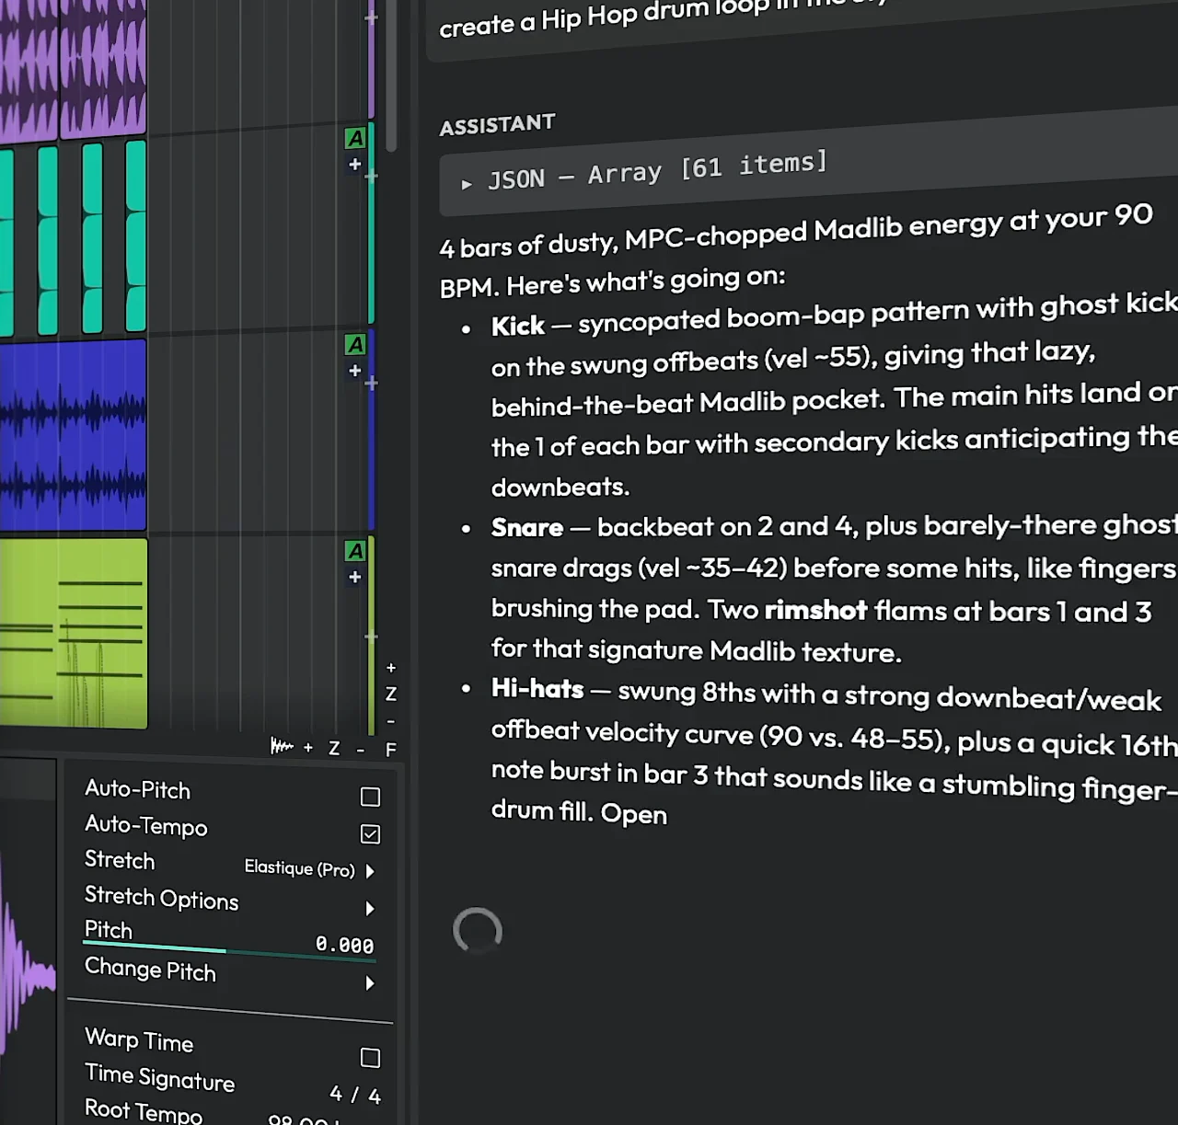This screenshot has width=1178, height=1125.
Task: Disable the Auto-Tempo checkbox
Action: coord(370,834)
